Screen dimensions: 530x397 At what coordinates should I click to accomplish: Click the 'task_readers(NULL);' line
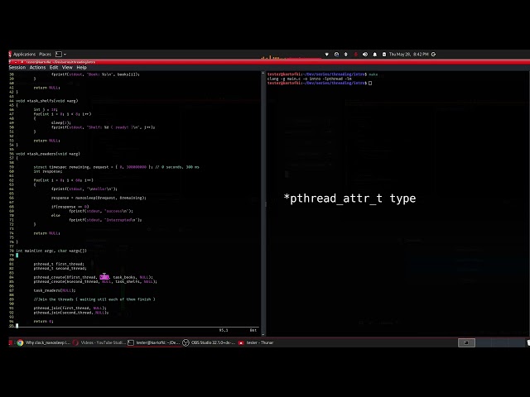[x=55, y=290]
